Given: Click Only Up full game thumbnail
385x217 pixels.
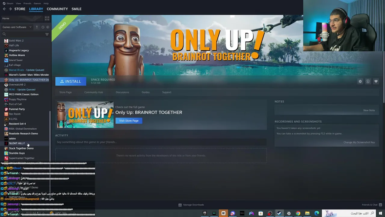Looking at the screenshot, I should tap(85, 115).
